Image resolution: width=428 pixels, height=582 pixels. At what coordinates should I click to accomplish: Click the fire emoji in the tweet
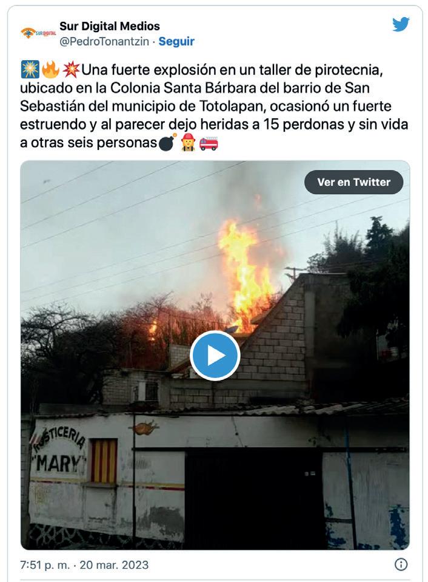pyautogui.click(x=50, y=70)
